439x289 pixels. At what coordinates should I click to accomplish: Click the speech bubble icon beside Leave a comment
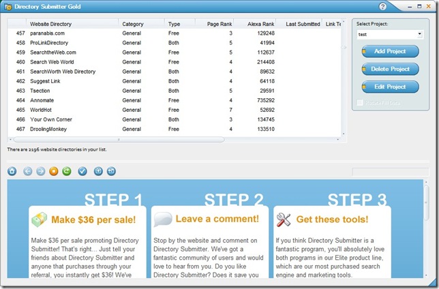163,219
